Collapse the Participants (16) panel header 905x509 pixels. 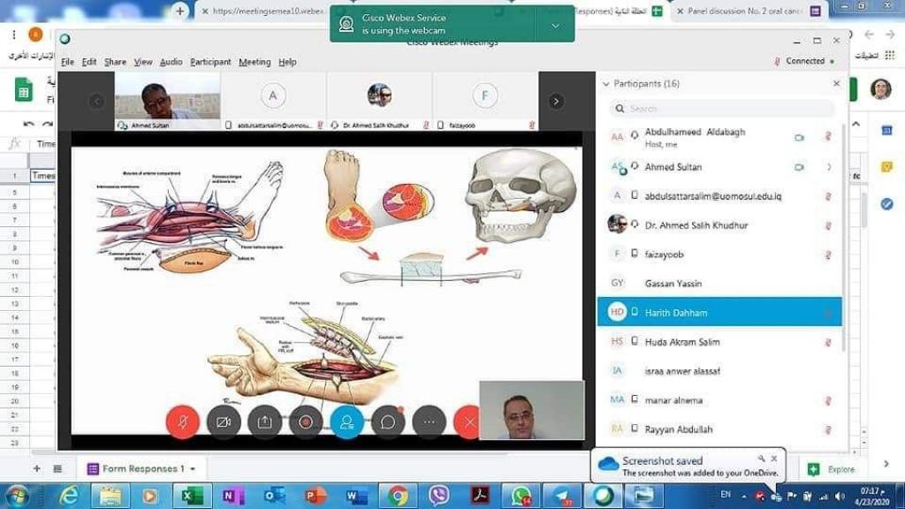606,84
